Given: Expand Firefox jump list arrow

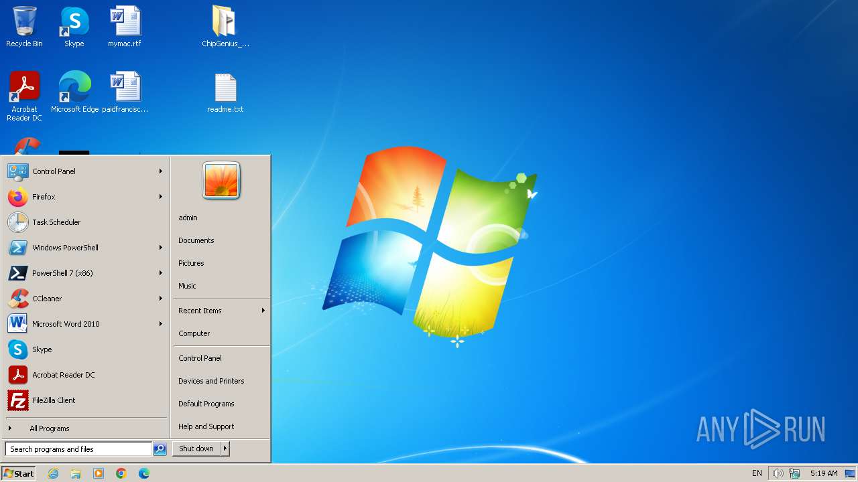Looking at the screenshot, I should pyautogui.click(x=161, y=197).
